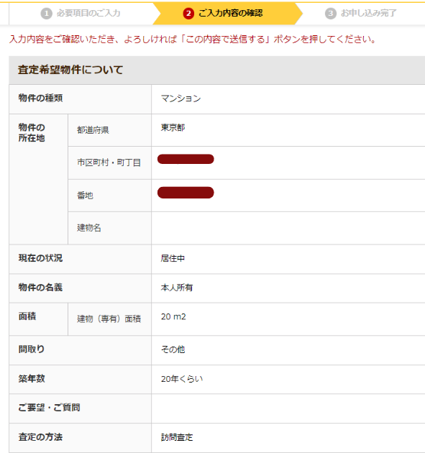Click the step 1 number circle icon
Screen dimensions: 425x453
(46, 13)
